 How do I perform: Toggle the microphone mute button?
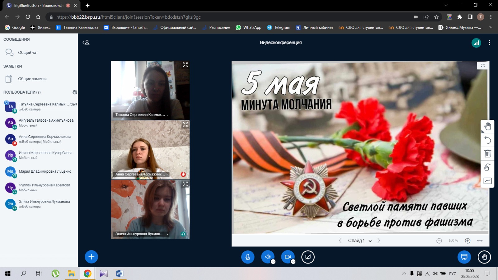point(248,257)
